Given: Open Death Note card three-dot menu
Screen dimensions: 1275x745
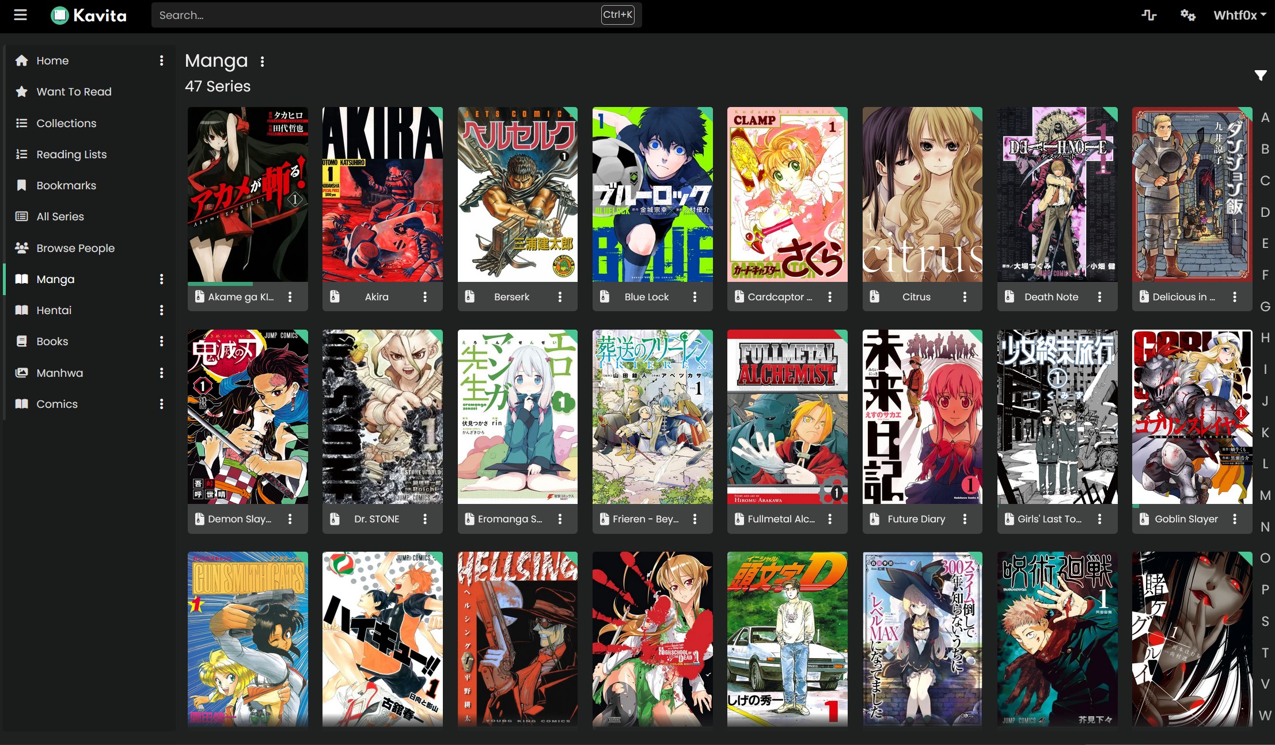Looking at the screenshot, I should [1099, 297].
